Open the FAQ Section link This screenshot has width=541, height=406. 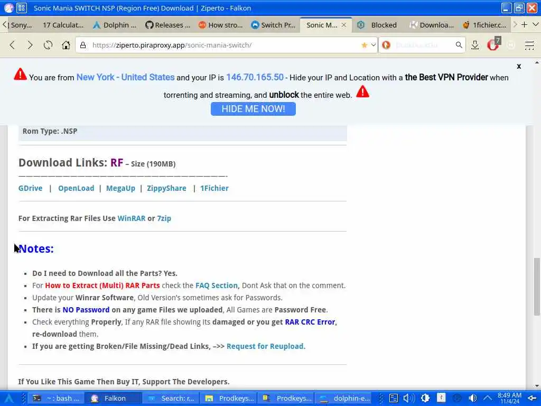(x=216, y=285)
